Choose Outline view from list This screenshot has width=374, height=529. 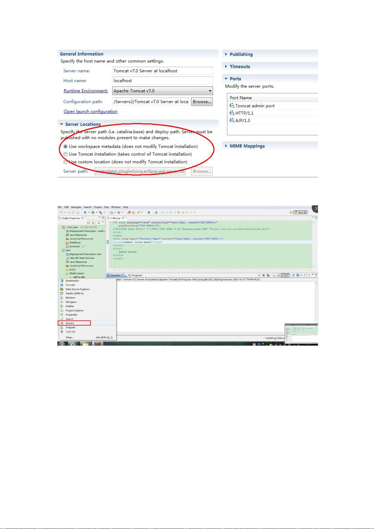click(88, 306)
